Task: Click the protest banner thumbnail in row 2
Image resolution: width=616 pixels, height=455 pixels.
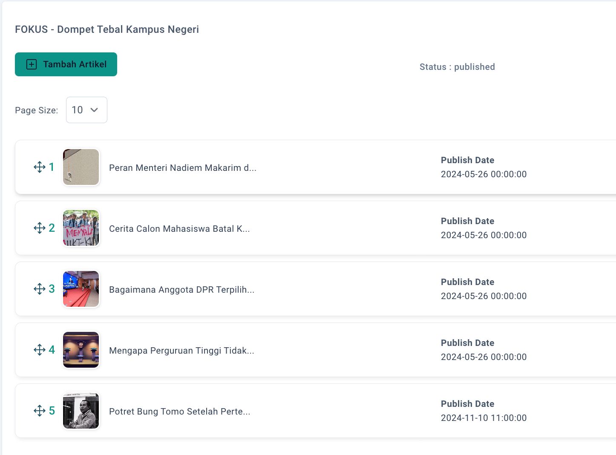Action: (81, 228)
